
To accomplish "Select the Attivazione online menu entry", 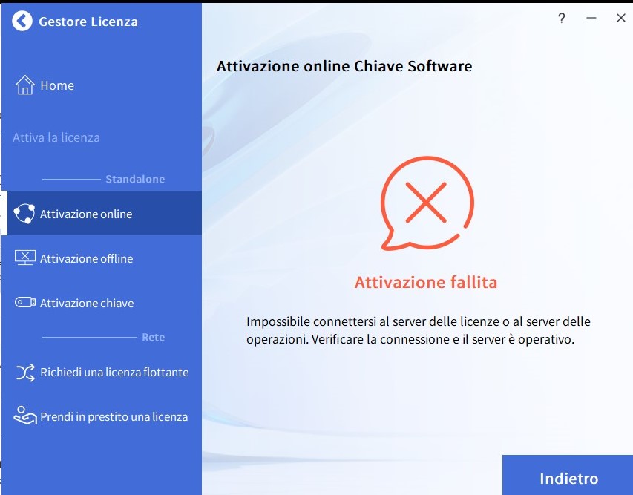I will coord(86,214).
